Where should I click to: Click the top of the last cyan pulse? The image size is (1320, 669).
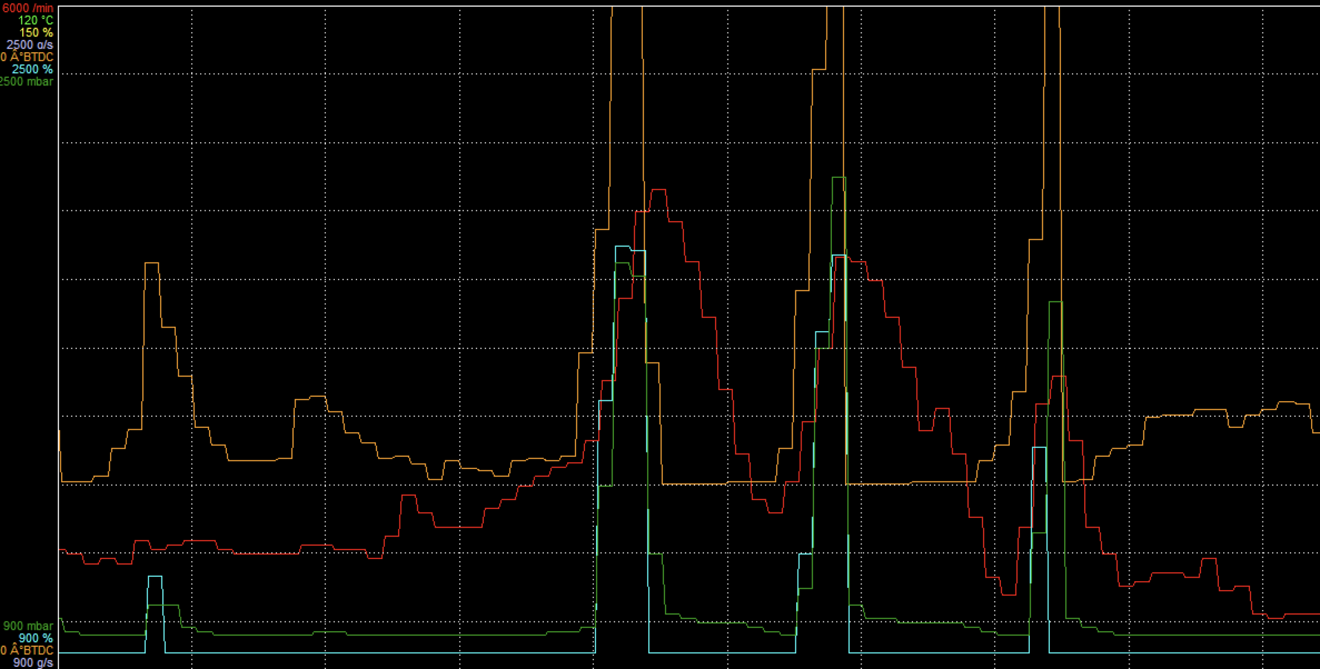tap(1039, 448)
